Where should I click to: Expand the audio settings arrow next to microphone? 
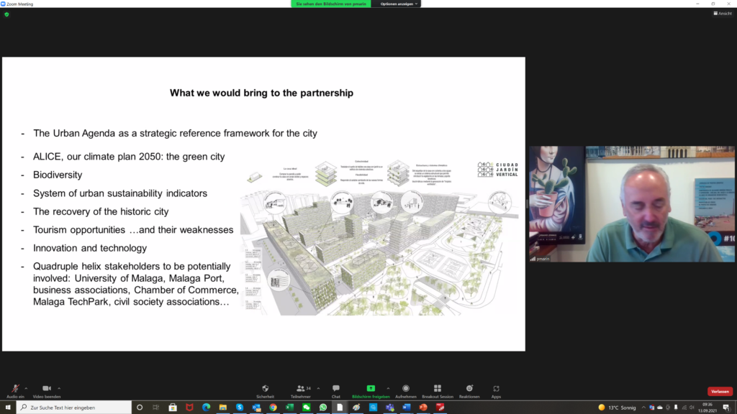click(x=26, y=388)
